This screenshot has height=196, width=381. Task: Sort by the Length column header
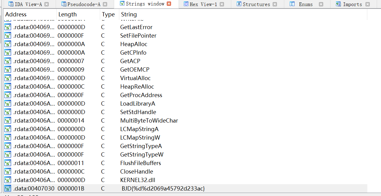[x=68, y=14]
